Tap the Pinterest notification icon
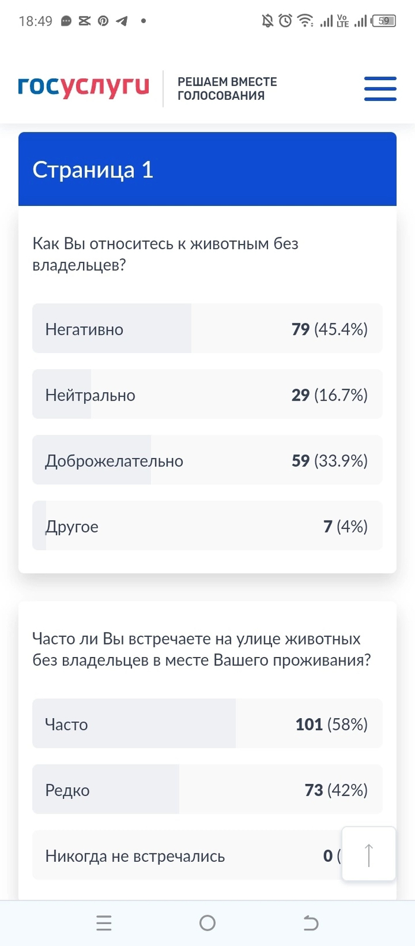 pyautogui.click(x=103, y=21)
